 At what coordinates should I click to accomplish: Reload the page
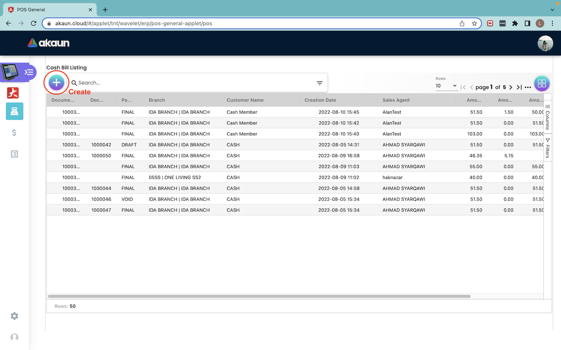[34, 23]
